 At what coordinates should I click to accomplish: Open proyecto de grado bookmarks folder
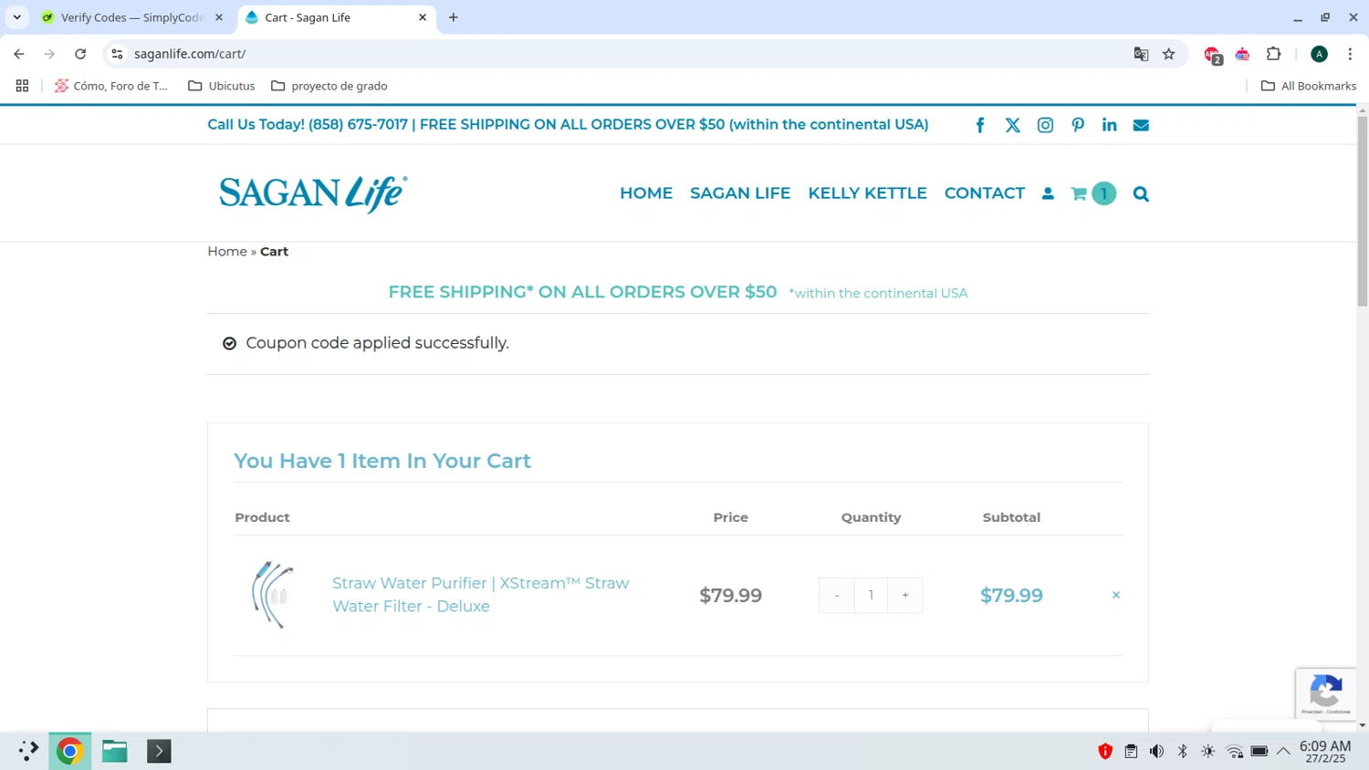(x=329, y=86)
